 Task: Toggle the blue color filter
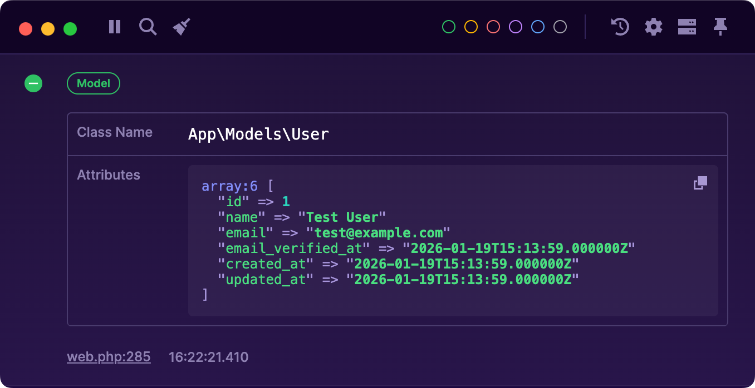[537, 26]
